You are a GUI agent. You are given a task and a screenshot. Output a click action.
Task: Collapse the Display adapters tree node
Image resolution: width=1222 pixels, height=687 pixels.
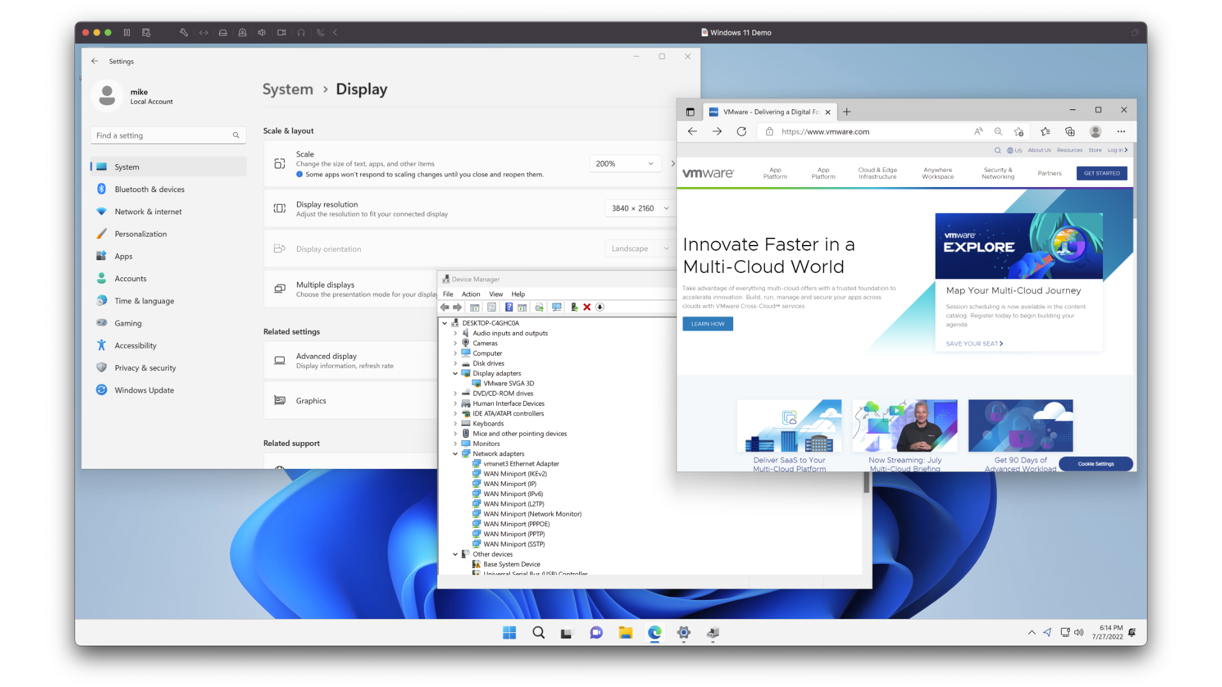(455, 373)
